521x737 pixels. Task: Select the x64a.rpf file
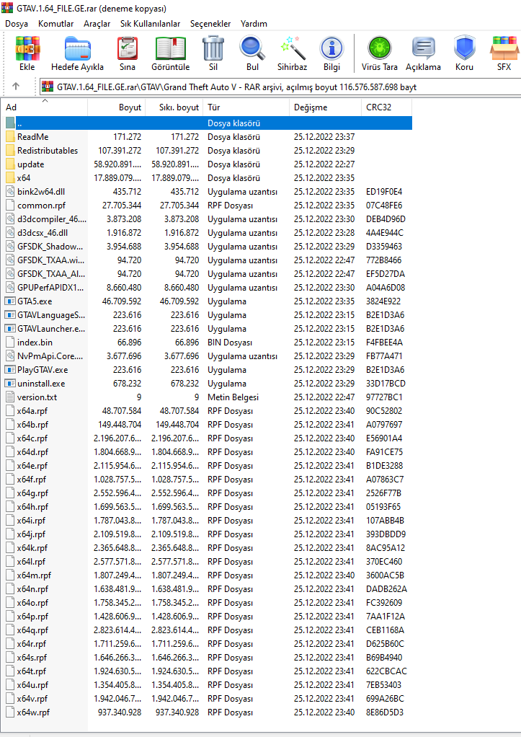(x=32, y=411)
